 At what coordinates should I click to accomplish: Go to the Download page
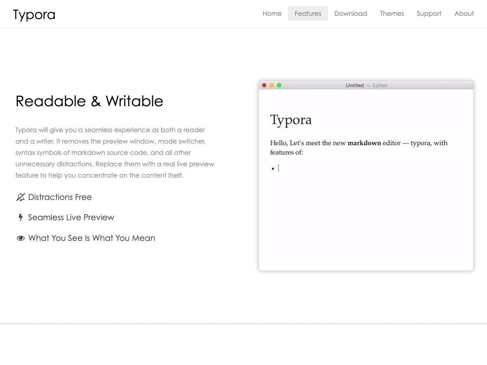[351, 13]
